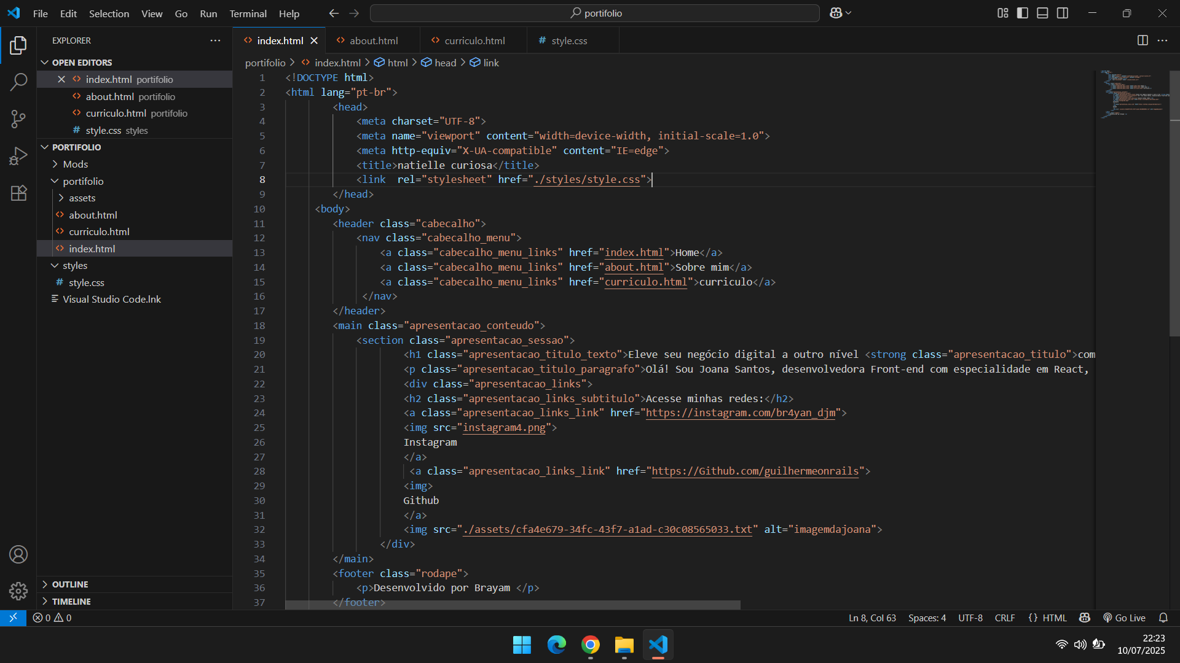Open Run and Debug view
1180x663 pixels.
click(18, 156)
